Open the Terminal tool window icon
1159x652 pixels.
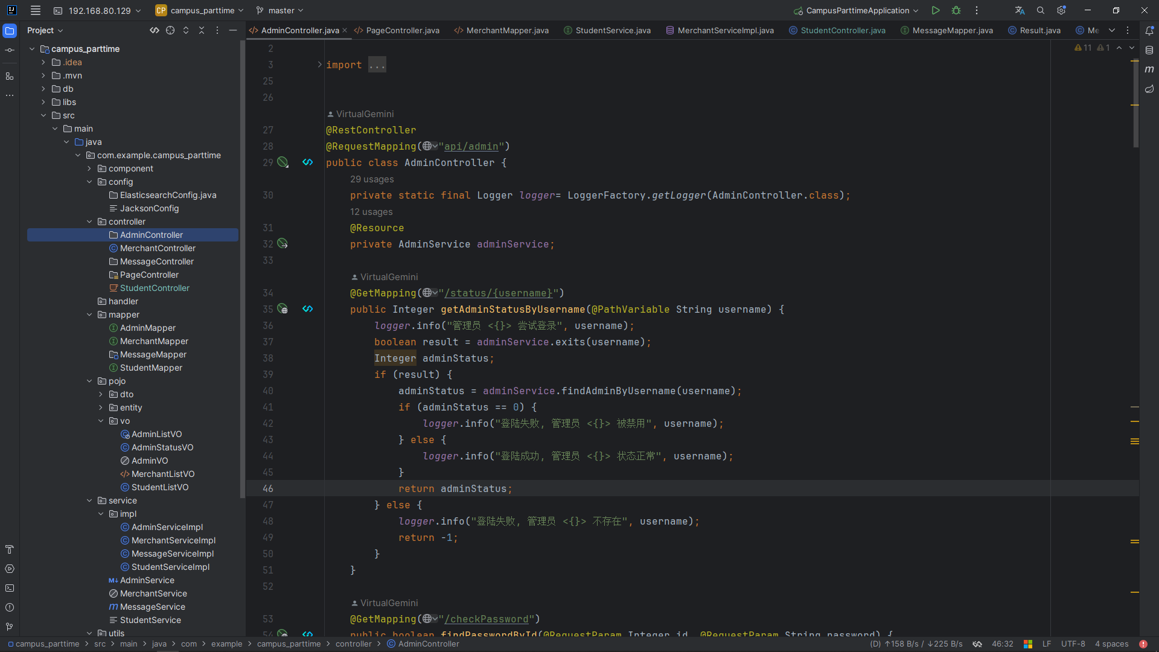point(10,588)
